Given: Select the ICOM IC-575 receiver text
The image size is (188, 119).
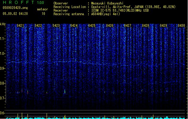Looking at the screenshot, I should coord(120,10).
